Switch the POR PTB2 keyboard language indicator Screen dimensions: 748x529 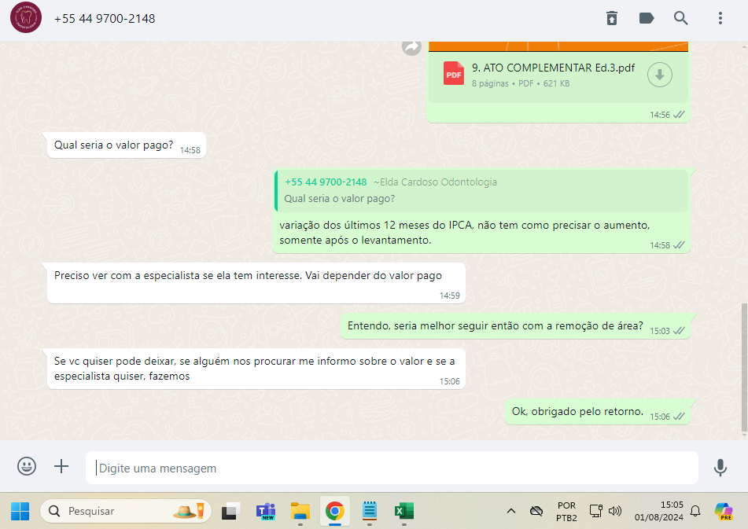566,511
